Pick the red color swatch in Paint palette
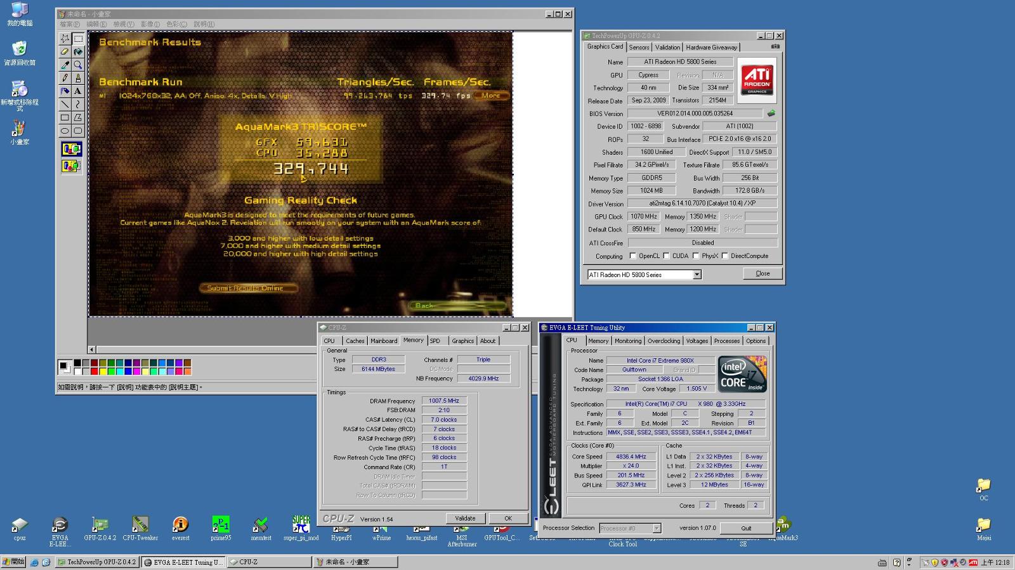This screenshot has width=1015, height=570. 94,372
